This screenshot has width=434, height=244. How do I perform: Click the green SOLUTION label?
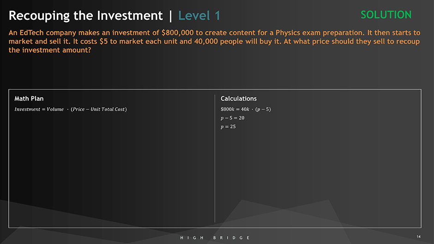click(x=386, y=15)
